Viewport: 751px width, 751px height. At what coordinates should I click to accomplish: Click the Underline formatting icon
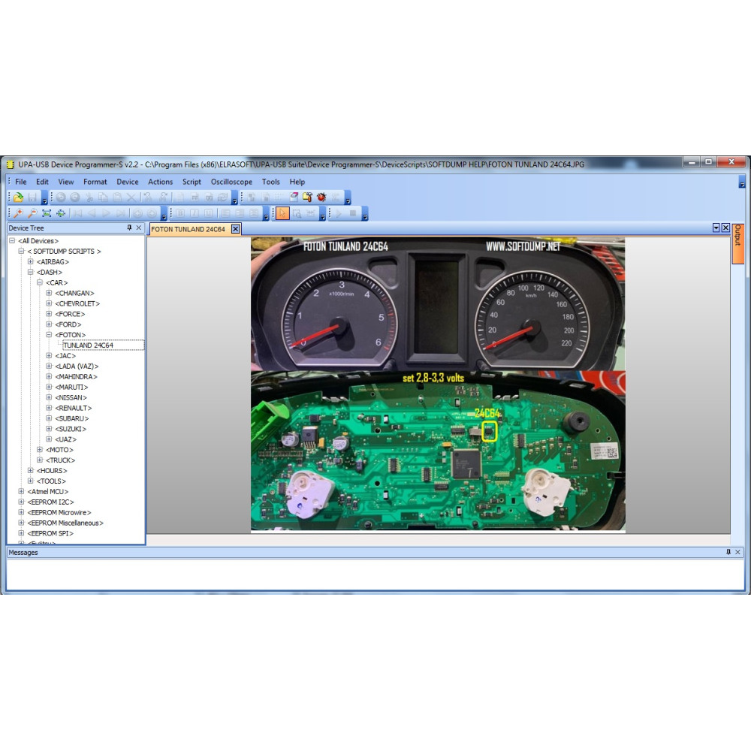pyautogui.click(x=208, y=213)
